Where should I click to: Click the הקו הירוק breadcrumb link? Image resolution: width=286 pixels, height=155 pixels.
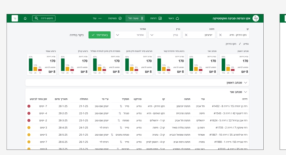tap(231, 44)
